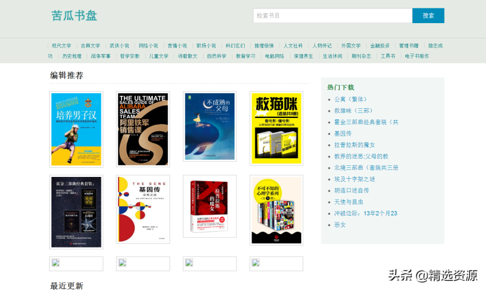486x290 pixels.
Task: Open the 言情小说 category
Action: (177, 46)
